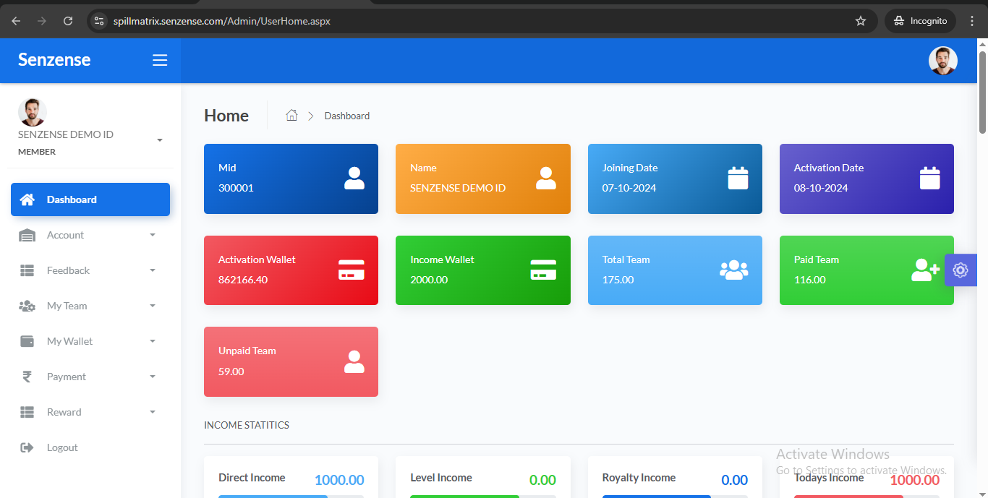Click the Unpaid Team value 59.00

pyautogui.click(x=231, y=372)
